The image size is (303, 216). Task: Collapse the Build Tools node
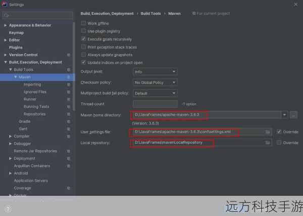coord(11,70)
